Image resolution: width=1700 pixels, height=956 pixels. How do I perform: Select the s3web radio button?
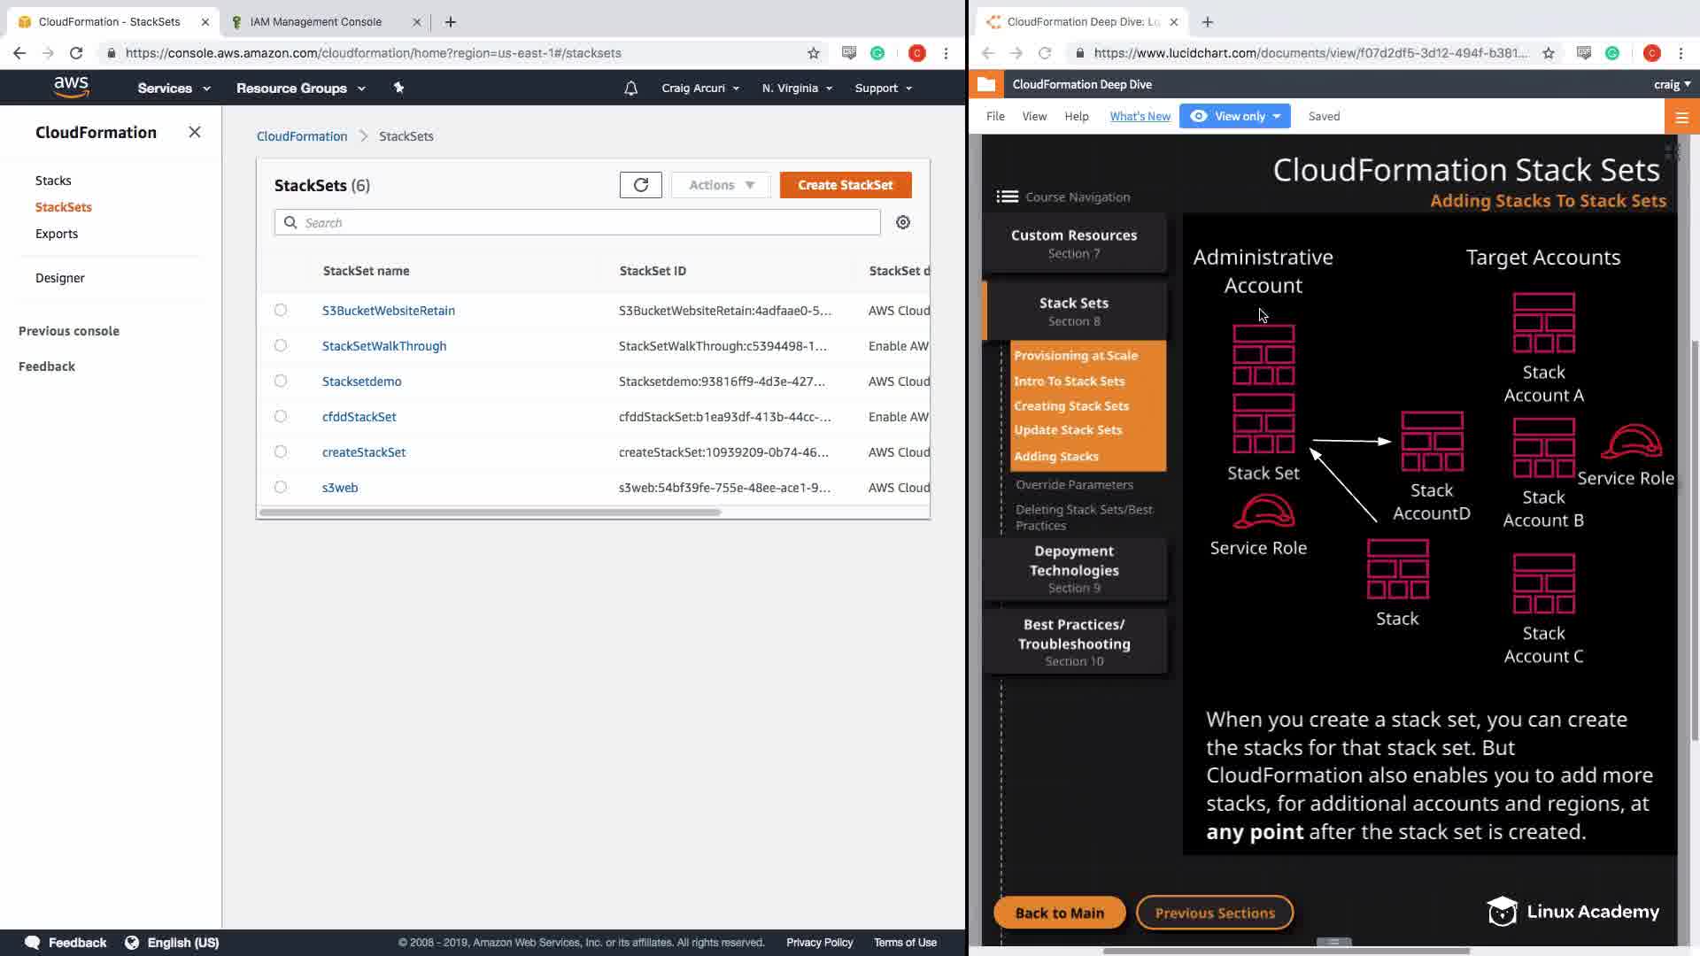pyautogui.click(x=281, y=488)
